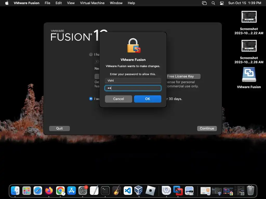
Task: Open TextEdit from the dock
Action: (94, 191)
